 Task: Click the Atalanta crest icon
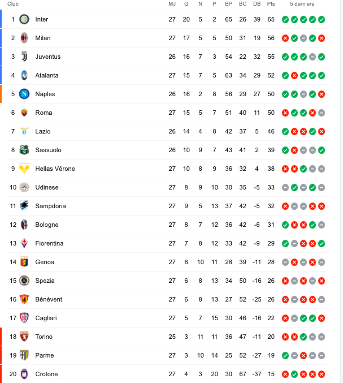tap(24, 75)
